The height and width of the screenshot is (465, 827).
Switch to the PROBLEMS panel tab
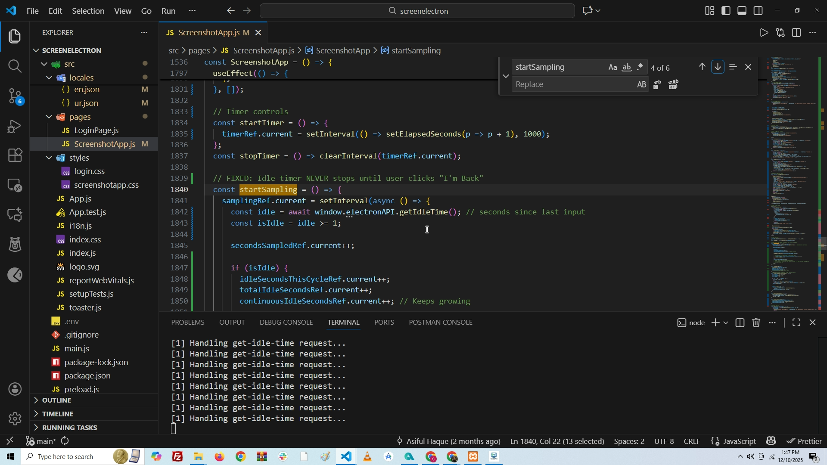pos(188,322)
